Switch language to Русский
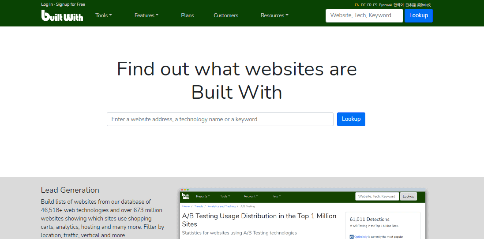The image size is (484, 239). click(385, 5)
